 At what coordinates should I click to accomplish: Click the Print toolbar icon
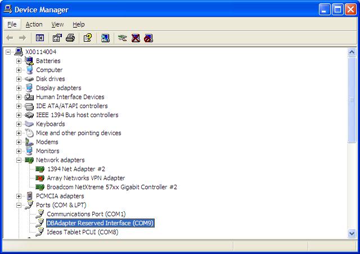click(x=70, y=38)
